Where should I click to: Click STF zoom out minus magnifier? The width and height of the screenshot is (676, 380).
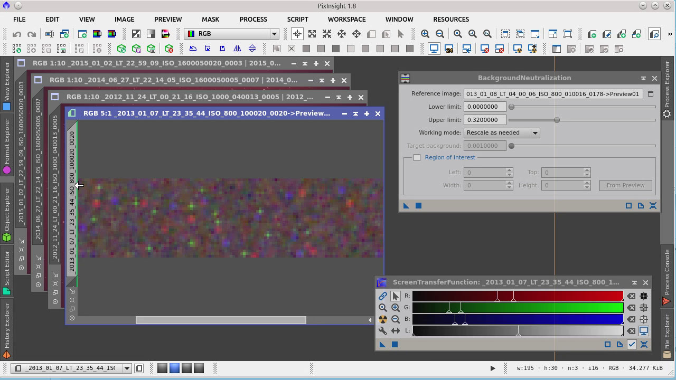click(x=396, y=319)
